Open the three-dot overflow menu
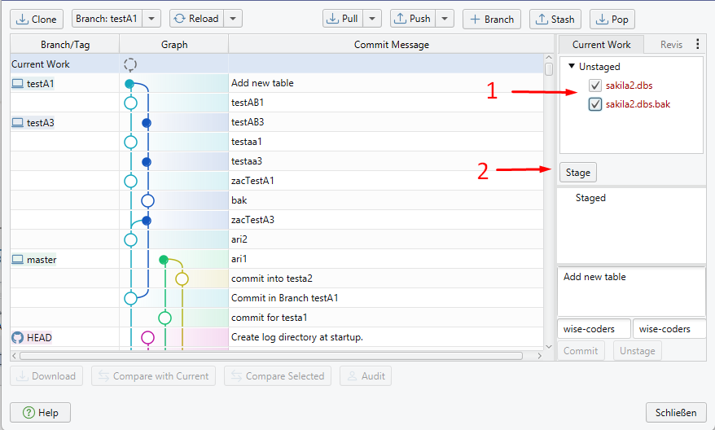 (697, 44)
